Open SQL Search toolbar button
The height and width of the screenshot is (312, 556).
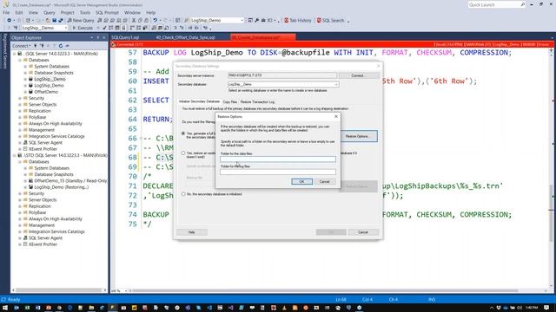(x=330, y=21)
